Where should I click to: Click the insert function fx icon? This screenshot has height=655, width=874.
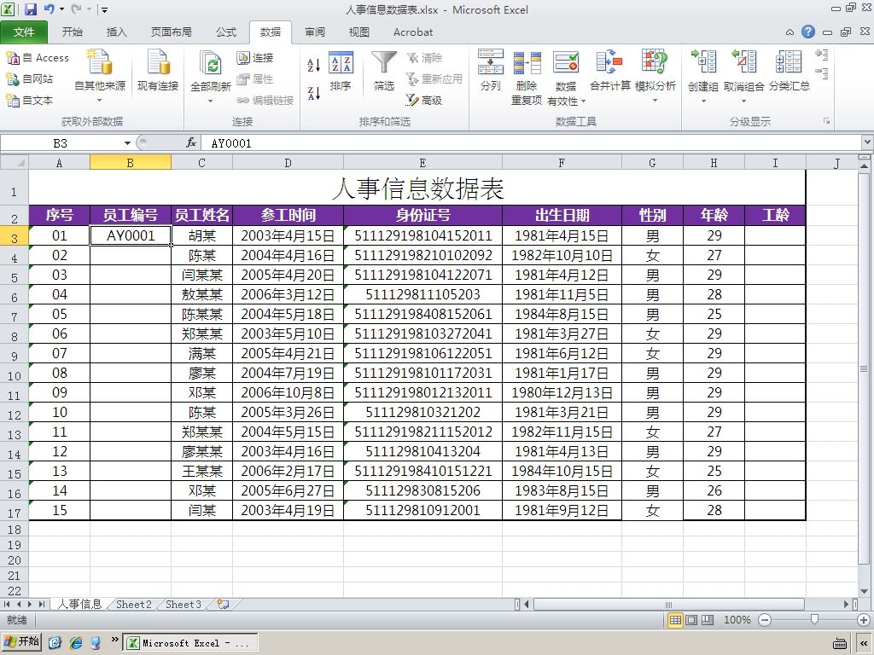tap(190, 143)
